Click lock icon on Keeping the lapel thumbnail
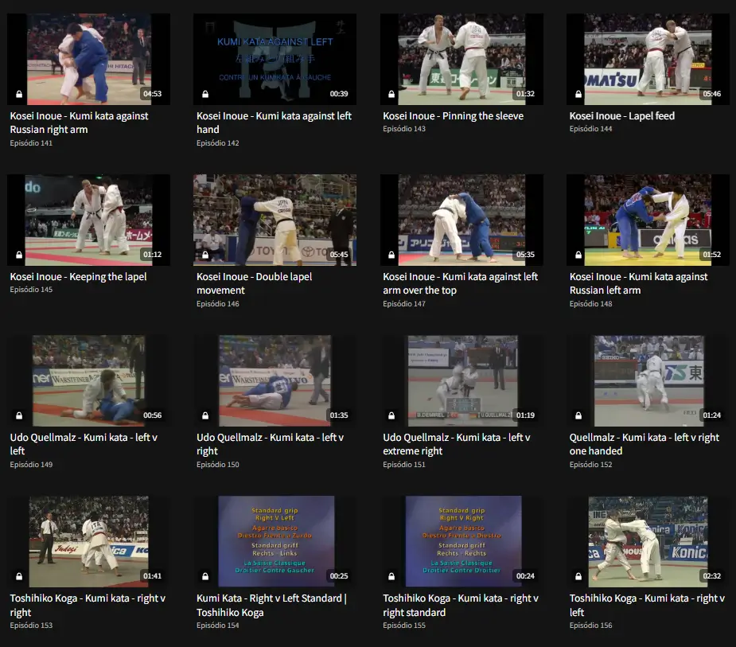Screen dimensions: 736x647 click(x=19, y=255)
